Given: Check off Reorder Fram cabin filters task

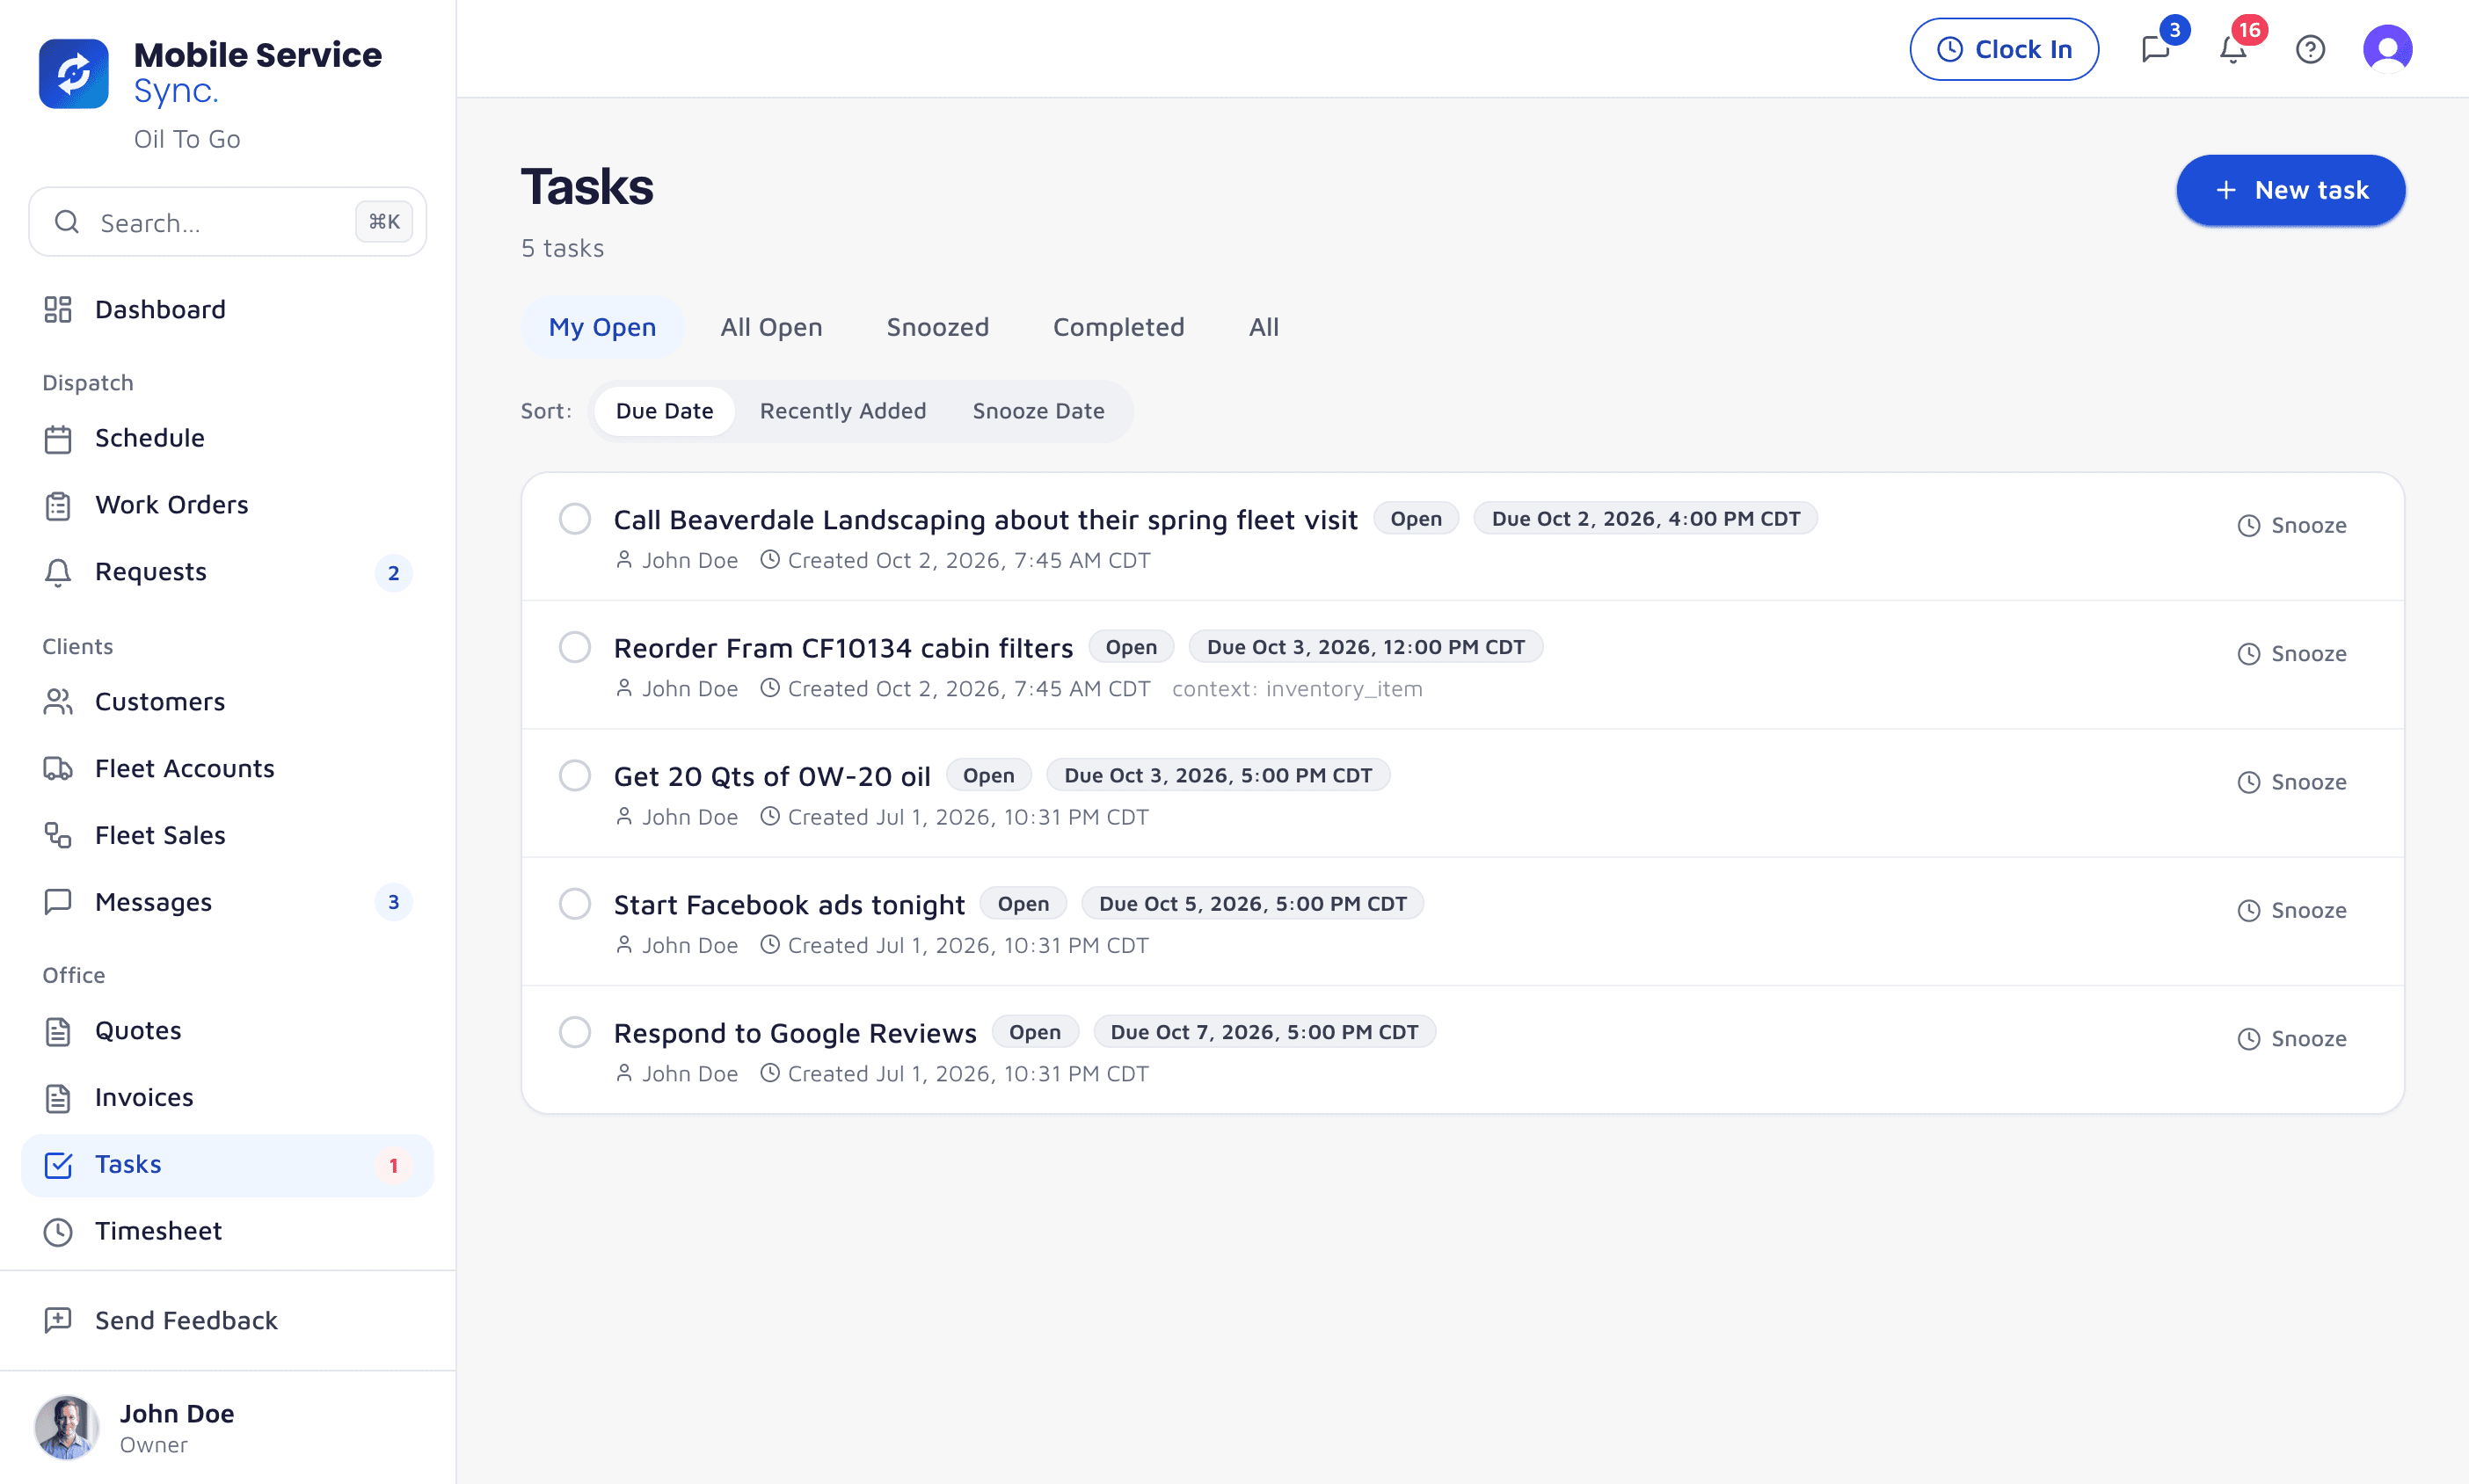Looking at the screenshot, I should point(575,647).
